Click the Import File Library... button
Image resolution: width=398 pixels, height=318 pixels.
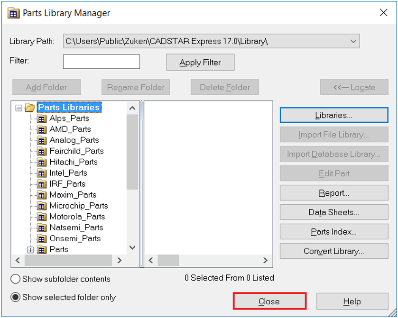(x=334, y=135)
